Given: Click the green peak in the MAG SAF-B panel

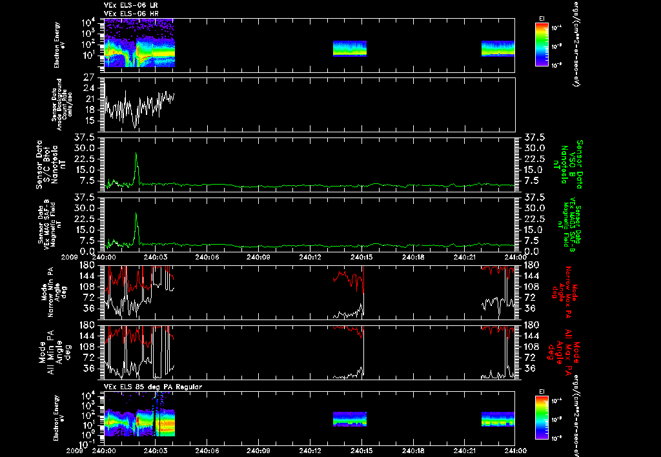Looking at the screenshot, I should [136, 228].
